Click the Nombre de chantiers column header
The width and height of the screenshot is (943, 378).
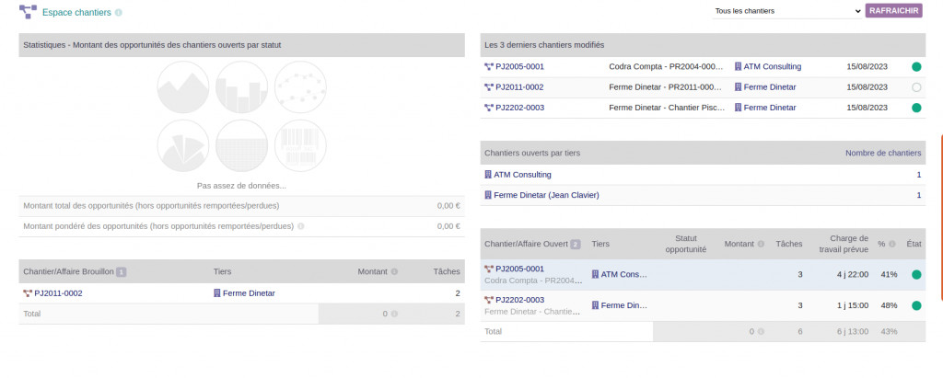(x=882, y=153)
